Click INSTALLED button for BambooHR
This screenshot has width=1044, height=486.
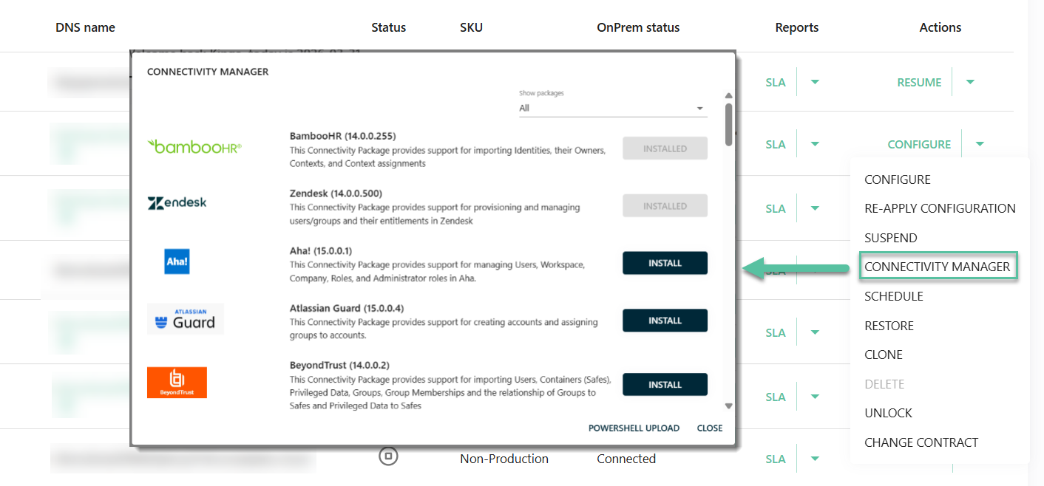click(665, 148)
